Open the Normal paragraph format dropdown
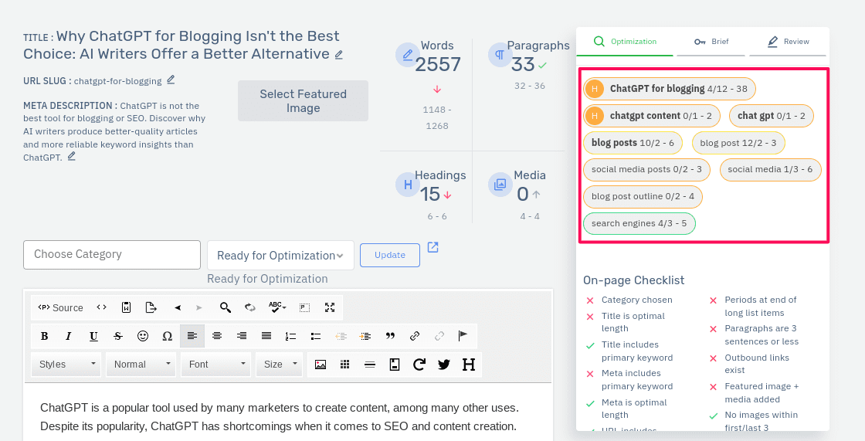Viewport: 865px width, 441px height. [x=141, y=365]
